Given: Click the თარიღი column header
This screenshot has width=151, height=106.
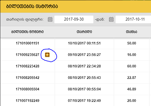Looking at the screenshot, I should pos(84,32).
